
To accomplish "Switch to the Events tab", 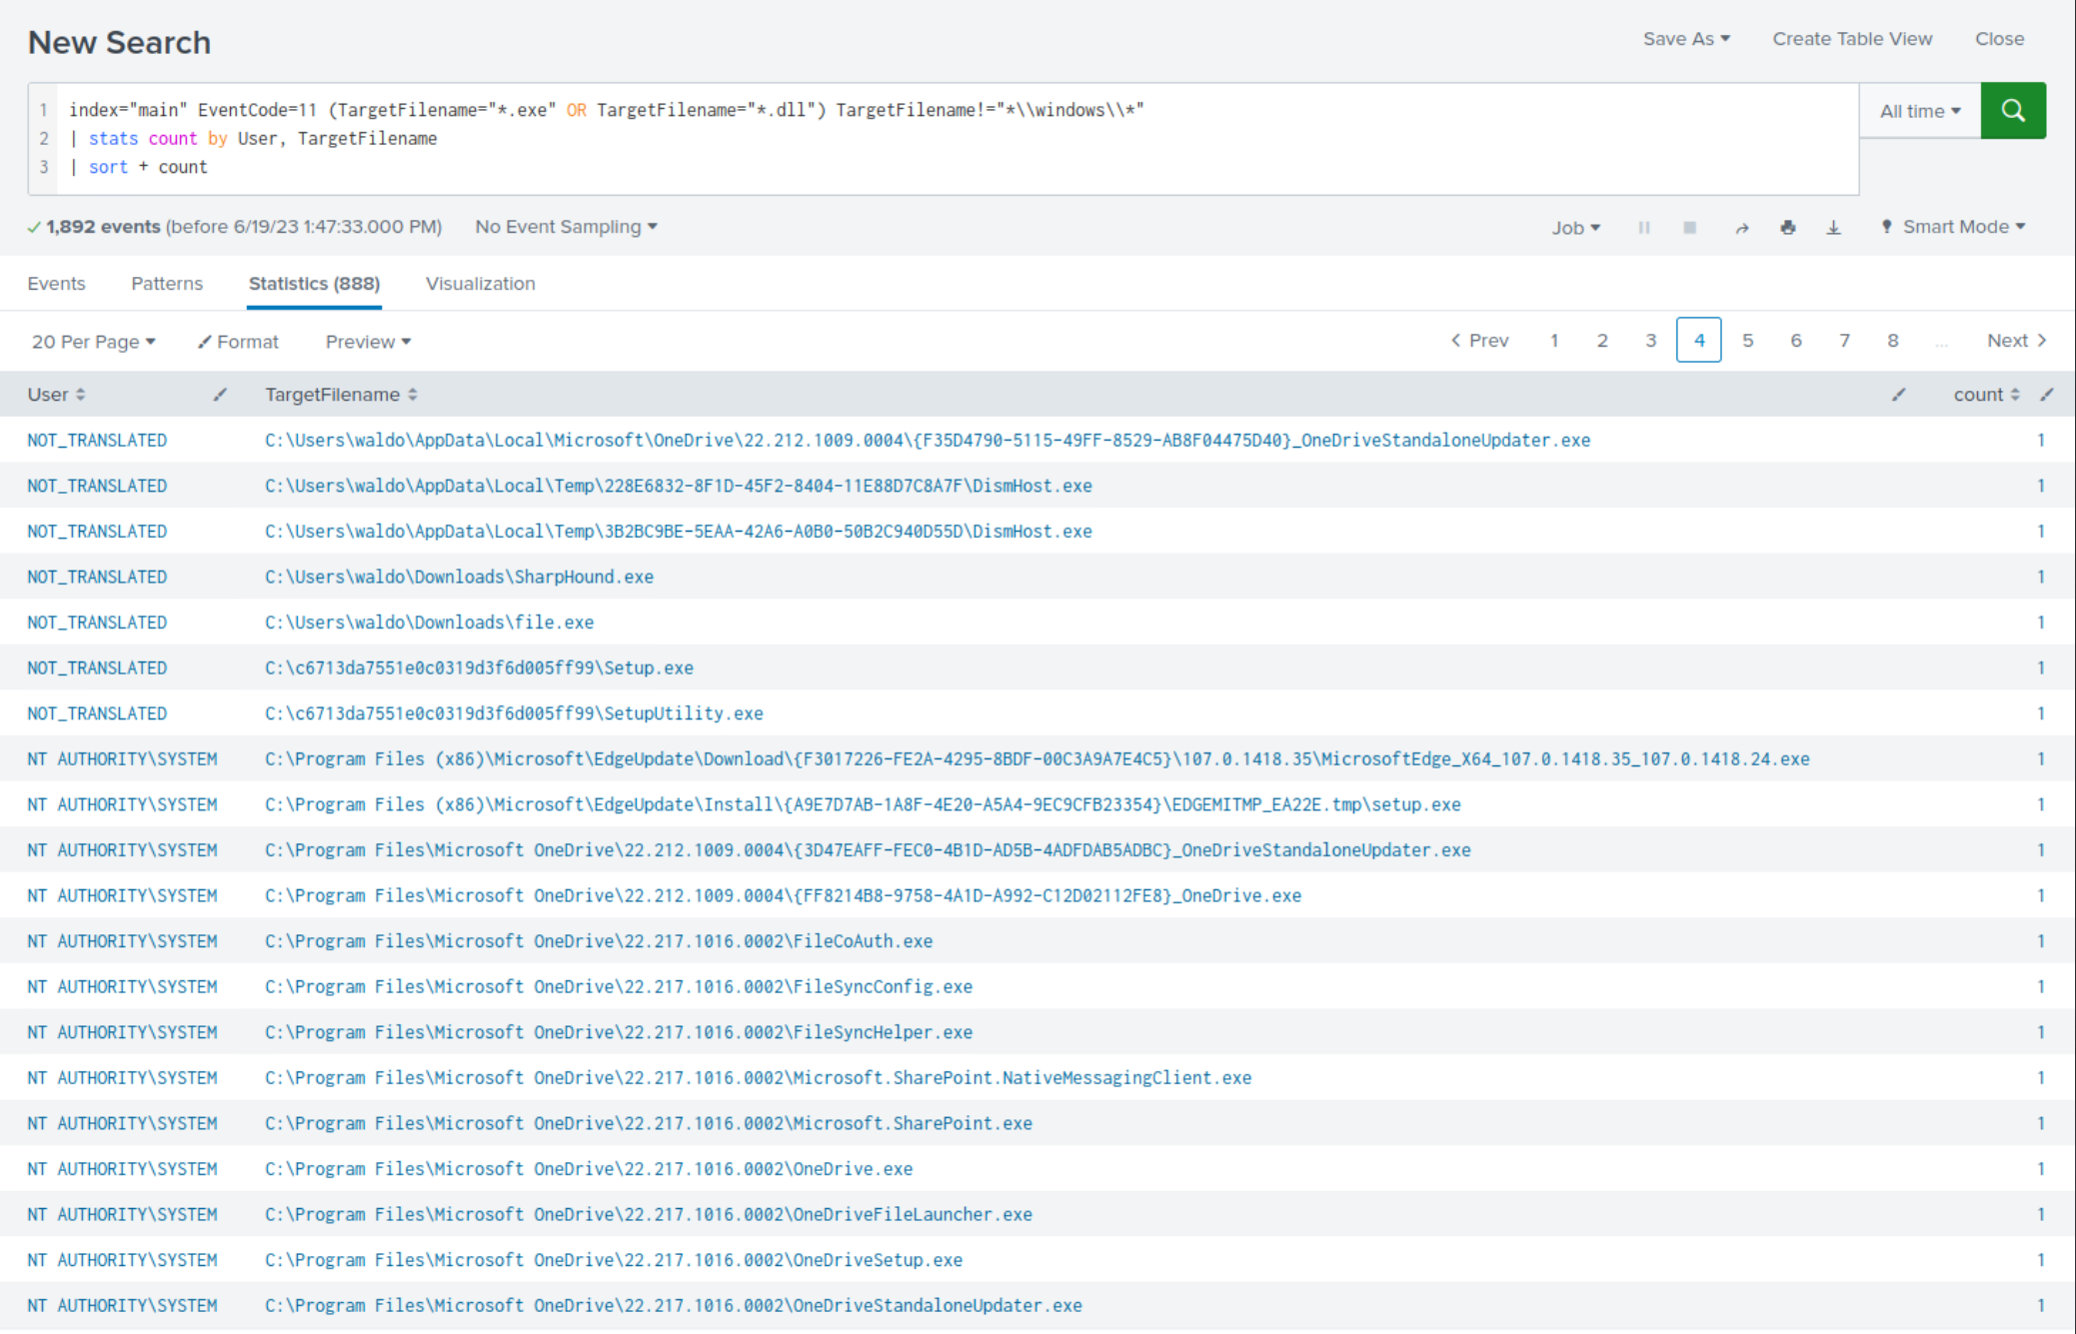I will (56, 284).
